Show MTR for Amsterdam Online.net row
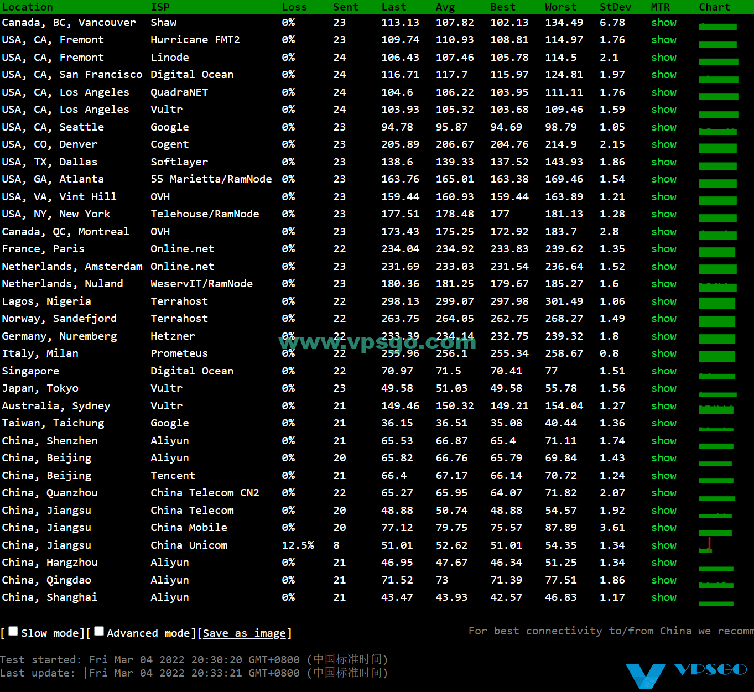The image size is (754, 692). pos(664,267)
